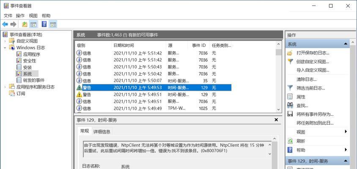The width and height of the screenshot is (357, 169).
Task: Click 清除日志 action
Action: pos(307,79)
